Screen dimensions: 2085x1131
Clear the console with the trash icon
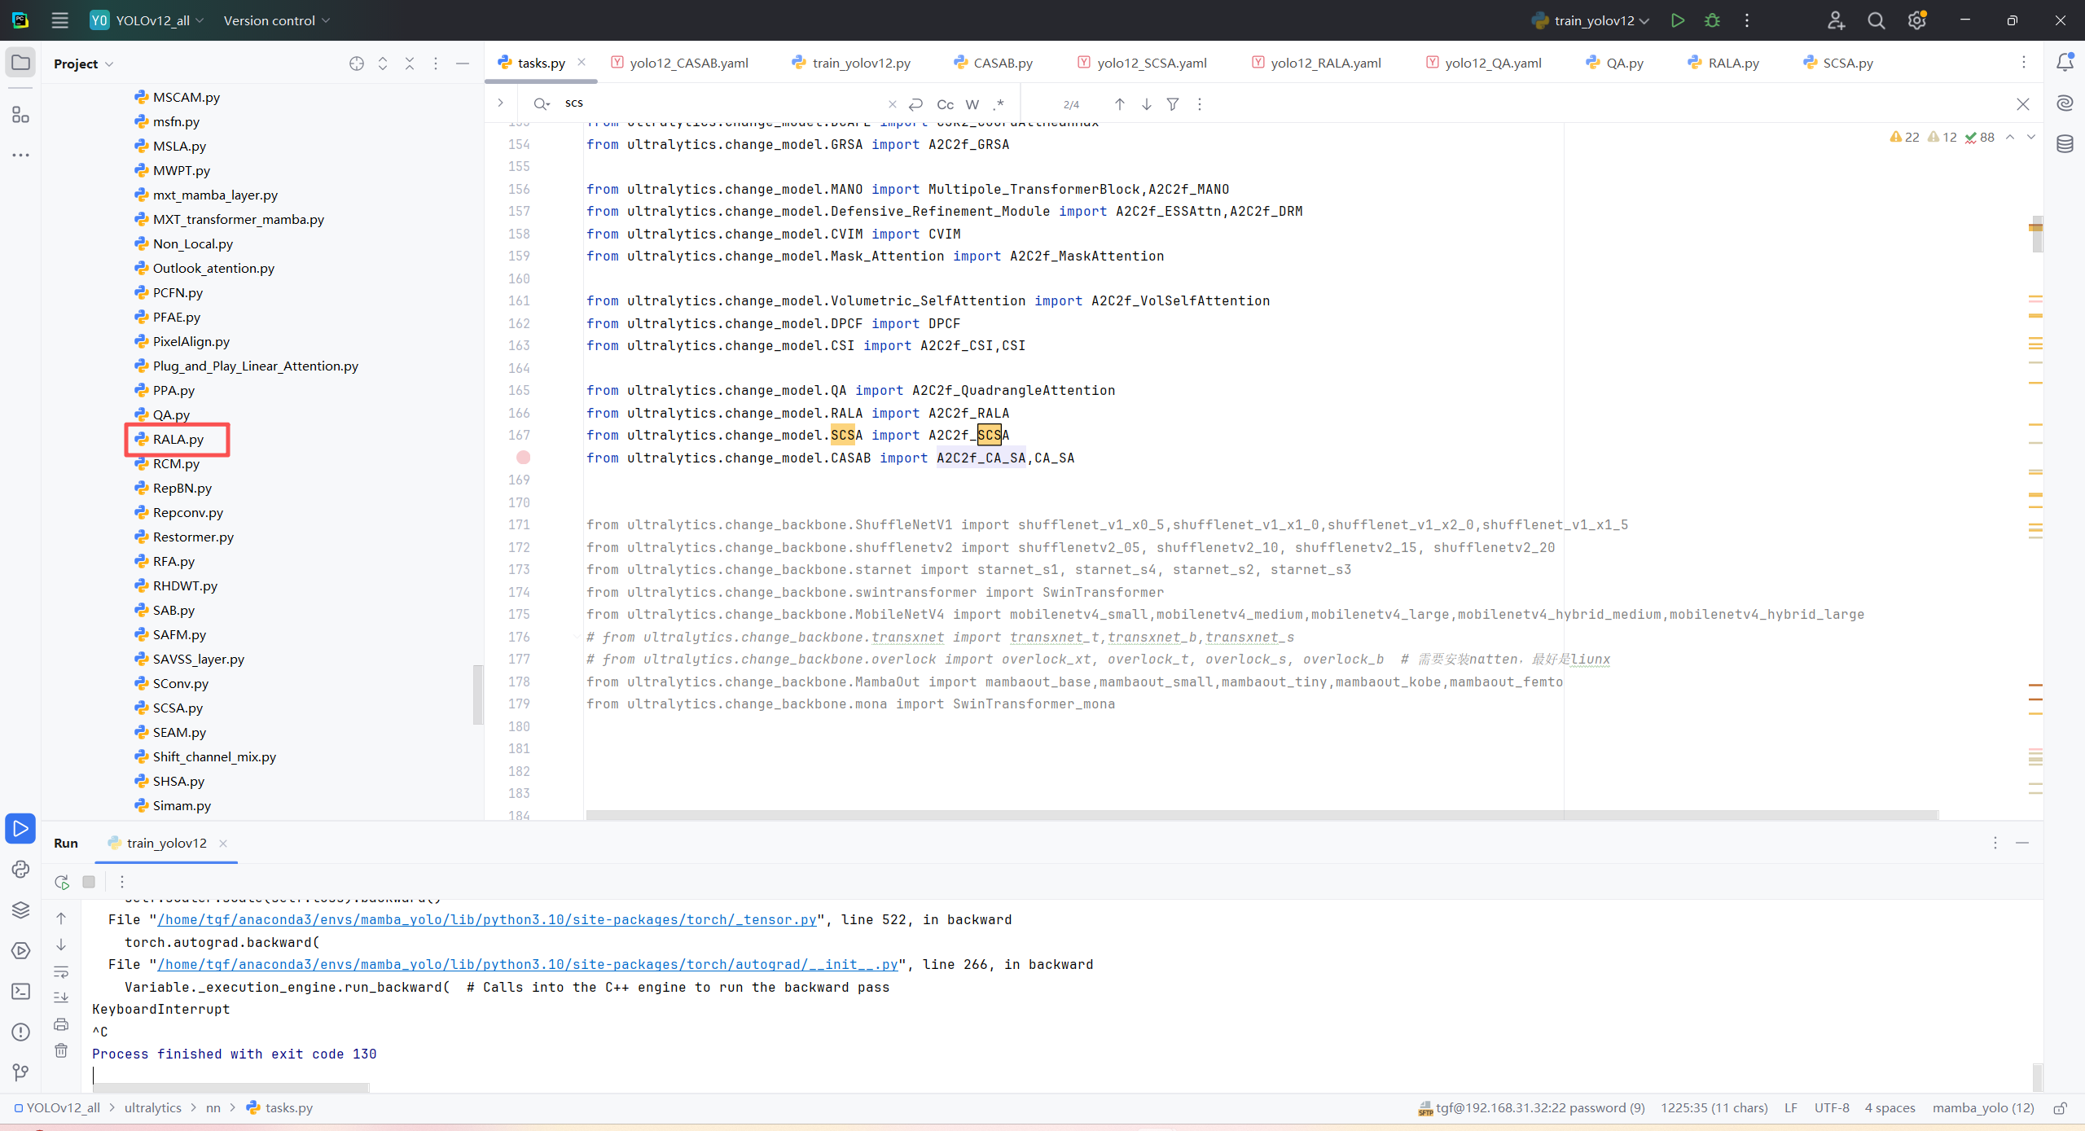[61, 1050]
